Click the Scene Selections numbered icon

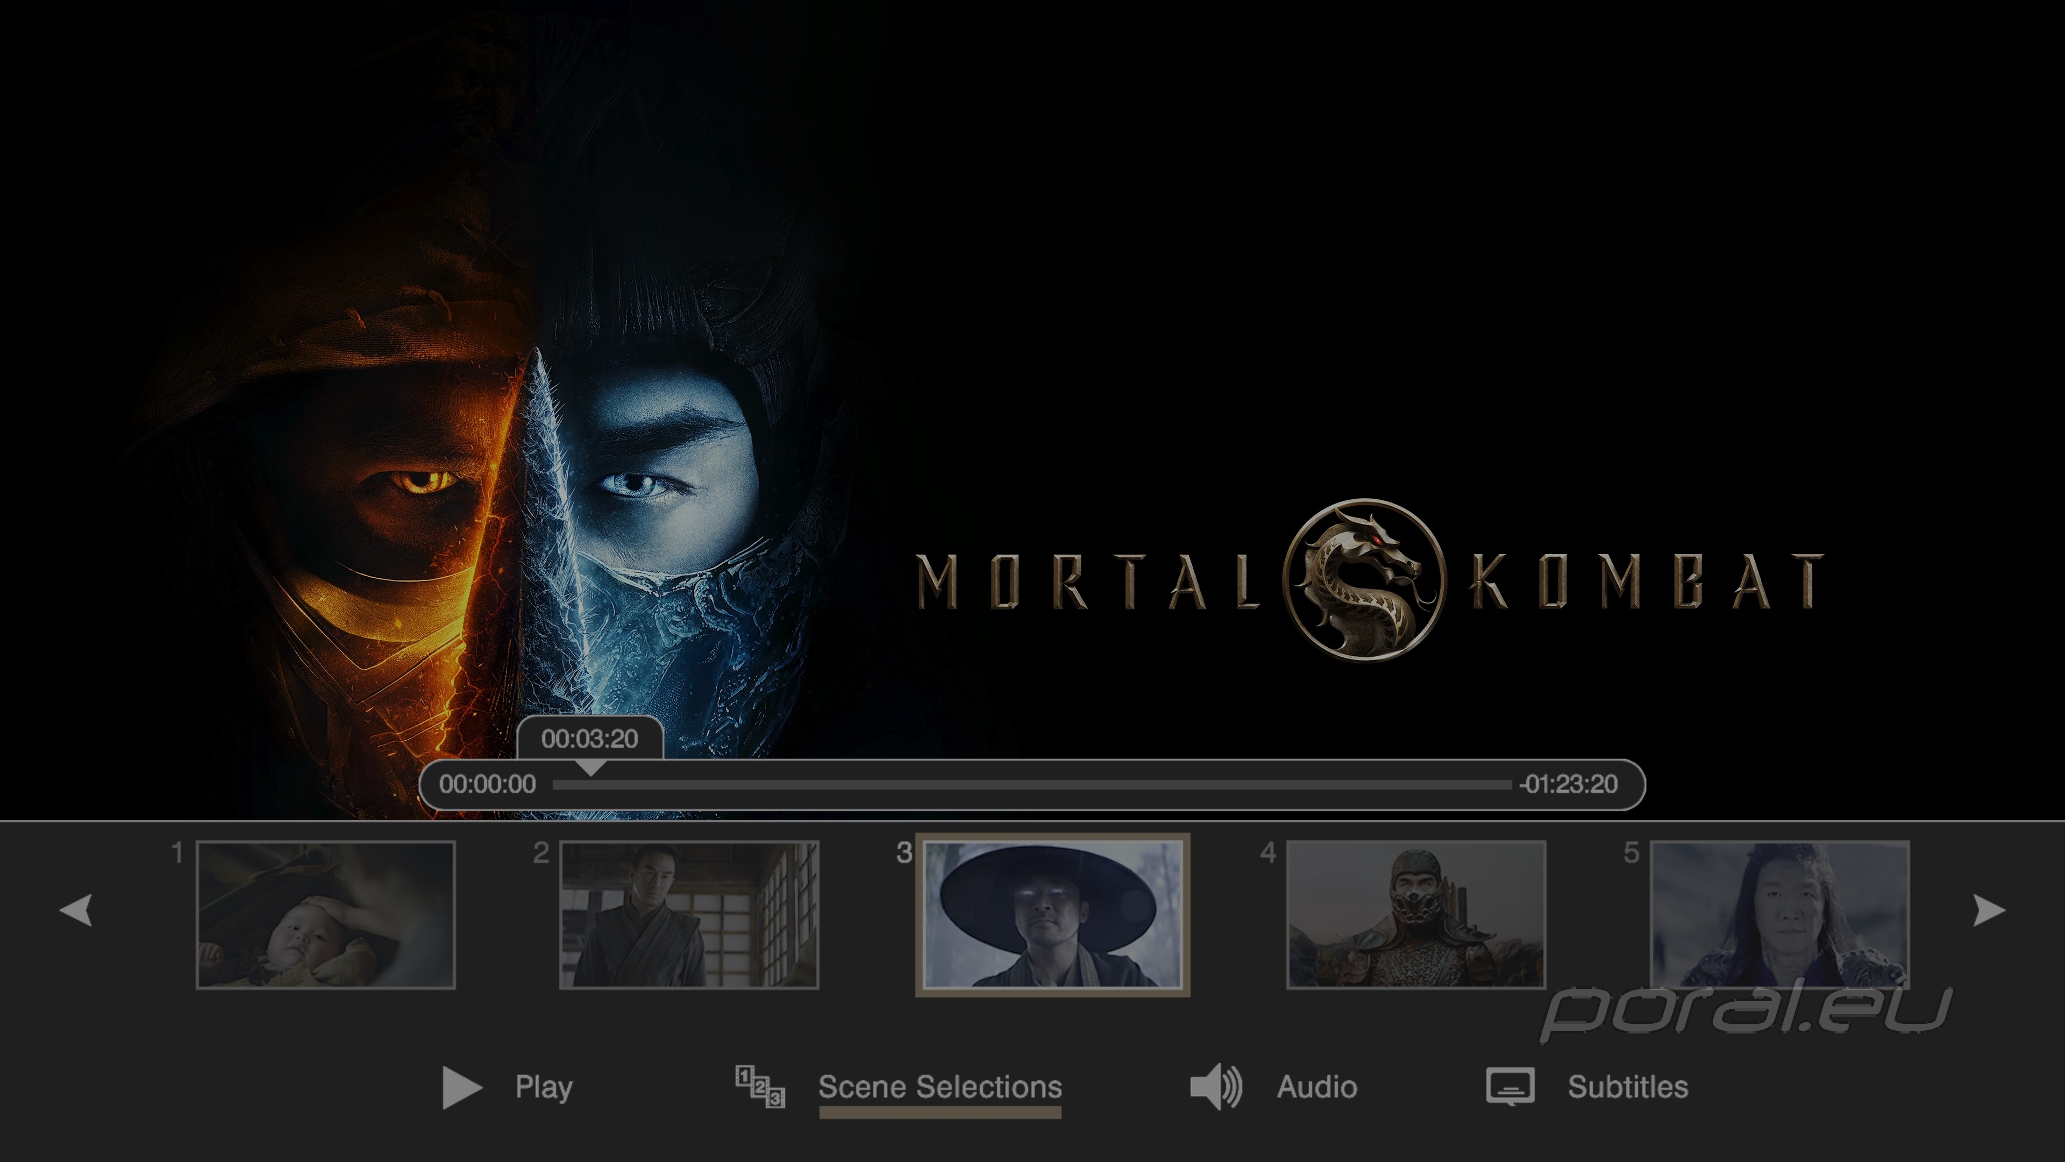760,1087
